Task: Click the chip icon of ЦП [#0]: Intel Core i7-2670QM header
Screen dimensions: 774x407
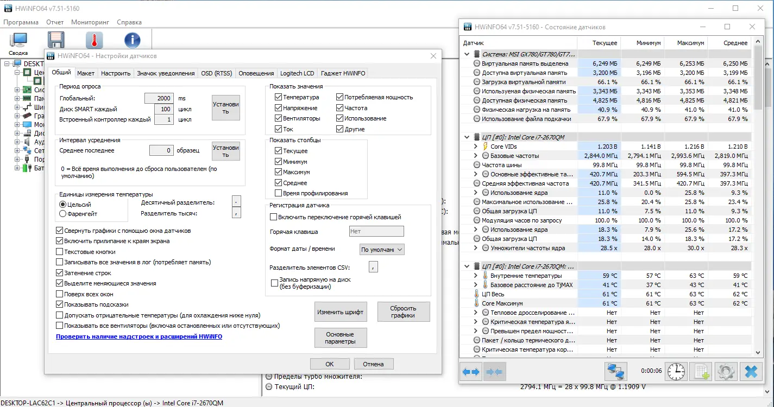Action: point(477,137)
